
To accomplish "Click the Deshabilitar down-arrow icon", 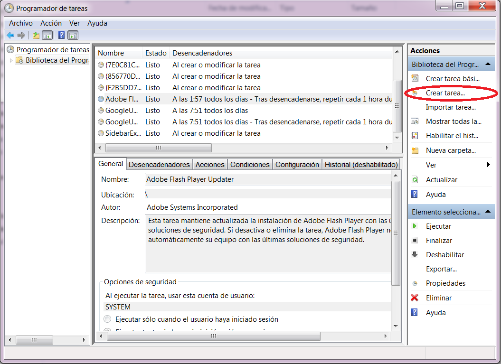I will 415,255.
